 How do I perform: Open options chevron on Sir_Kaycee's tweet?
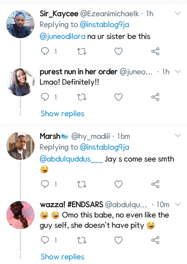(x=178, y=13)
